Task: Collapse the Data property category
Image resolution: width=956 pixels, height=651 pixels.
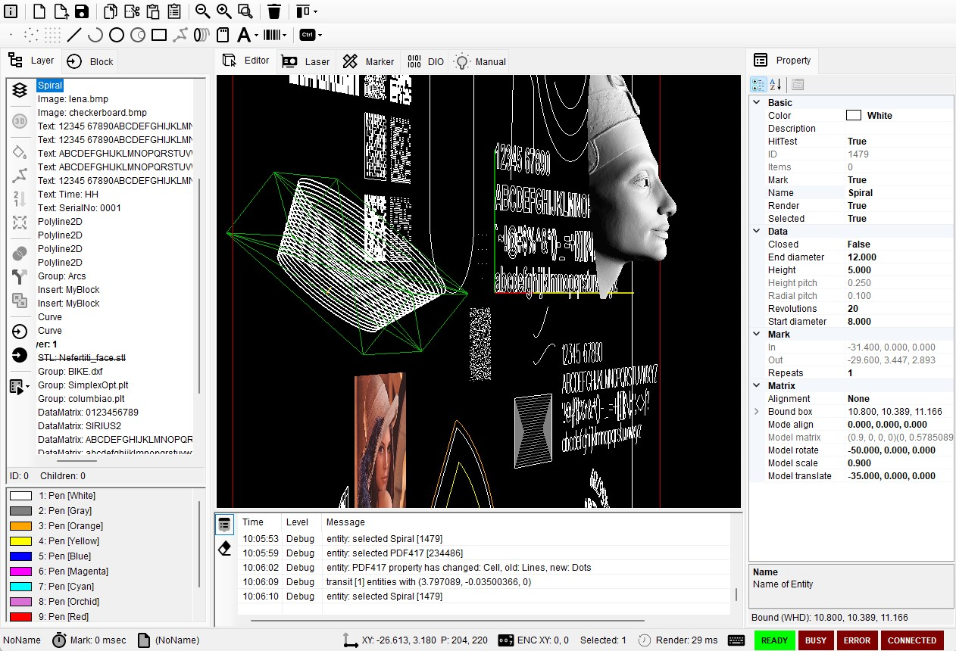Action: (x=756, y=231)
